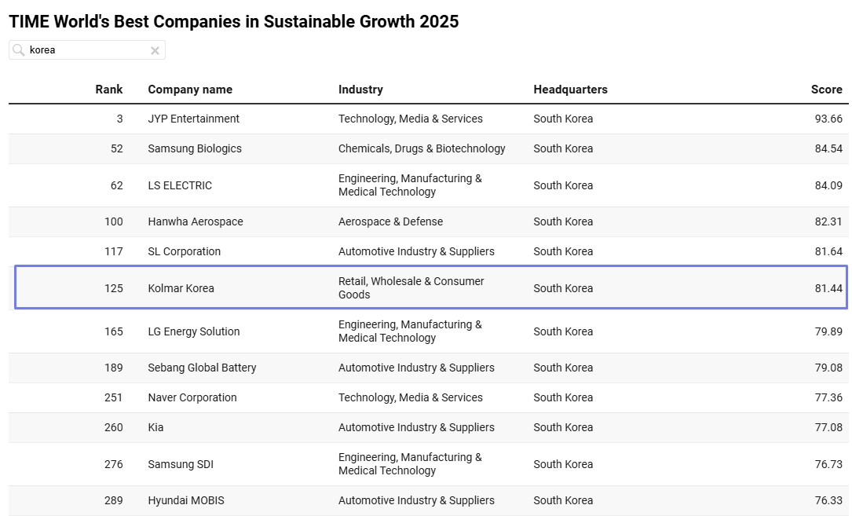
Task: Select SL Corporation company name
Action: coord(185,251)
